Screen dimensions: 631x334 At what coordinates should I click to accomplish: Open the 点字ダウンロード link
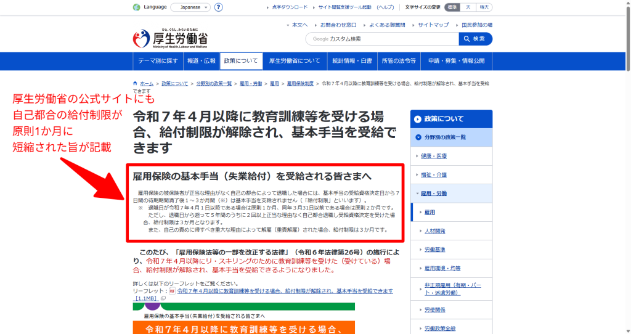pos(290,7)
